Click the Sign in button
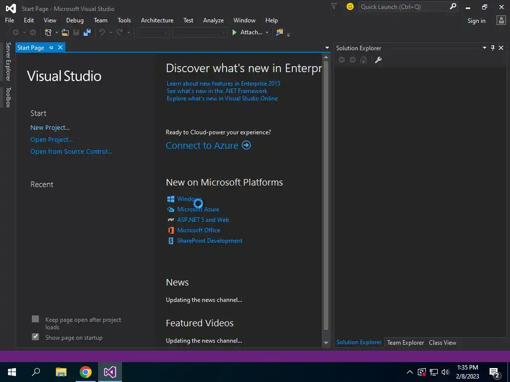510x382 pixels. pos(476,21)
